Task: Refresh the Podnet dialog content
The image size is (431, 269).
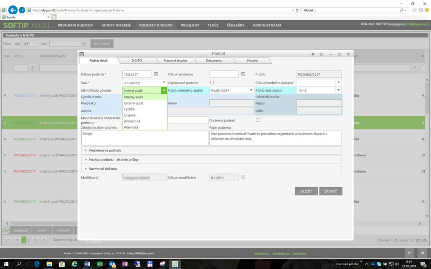Action: [x=321, y=54]
